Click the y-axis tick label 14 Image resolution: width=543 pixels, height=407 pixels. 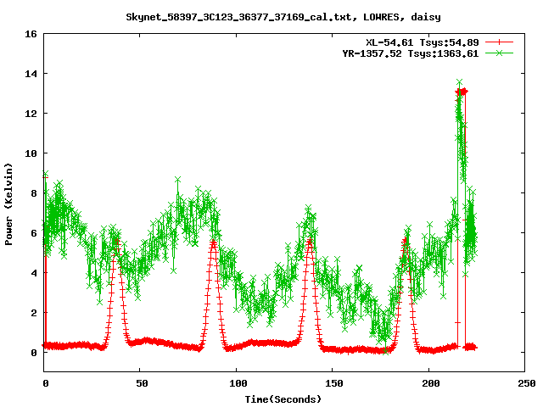click(31, 74)
